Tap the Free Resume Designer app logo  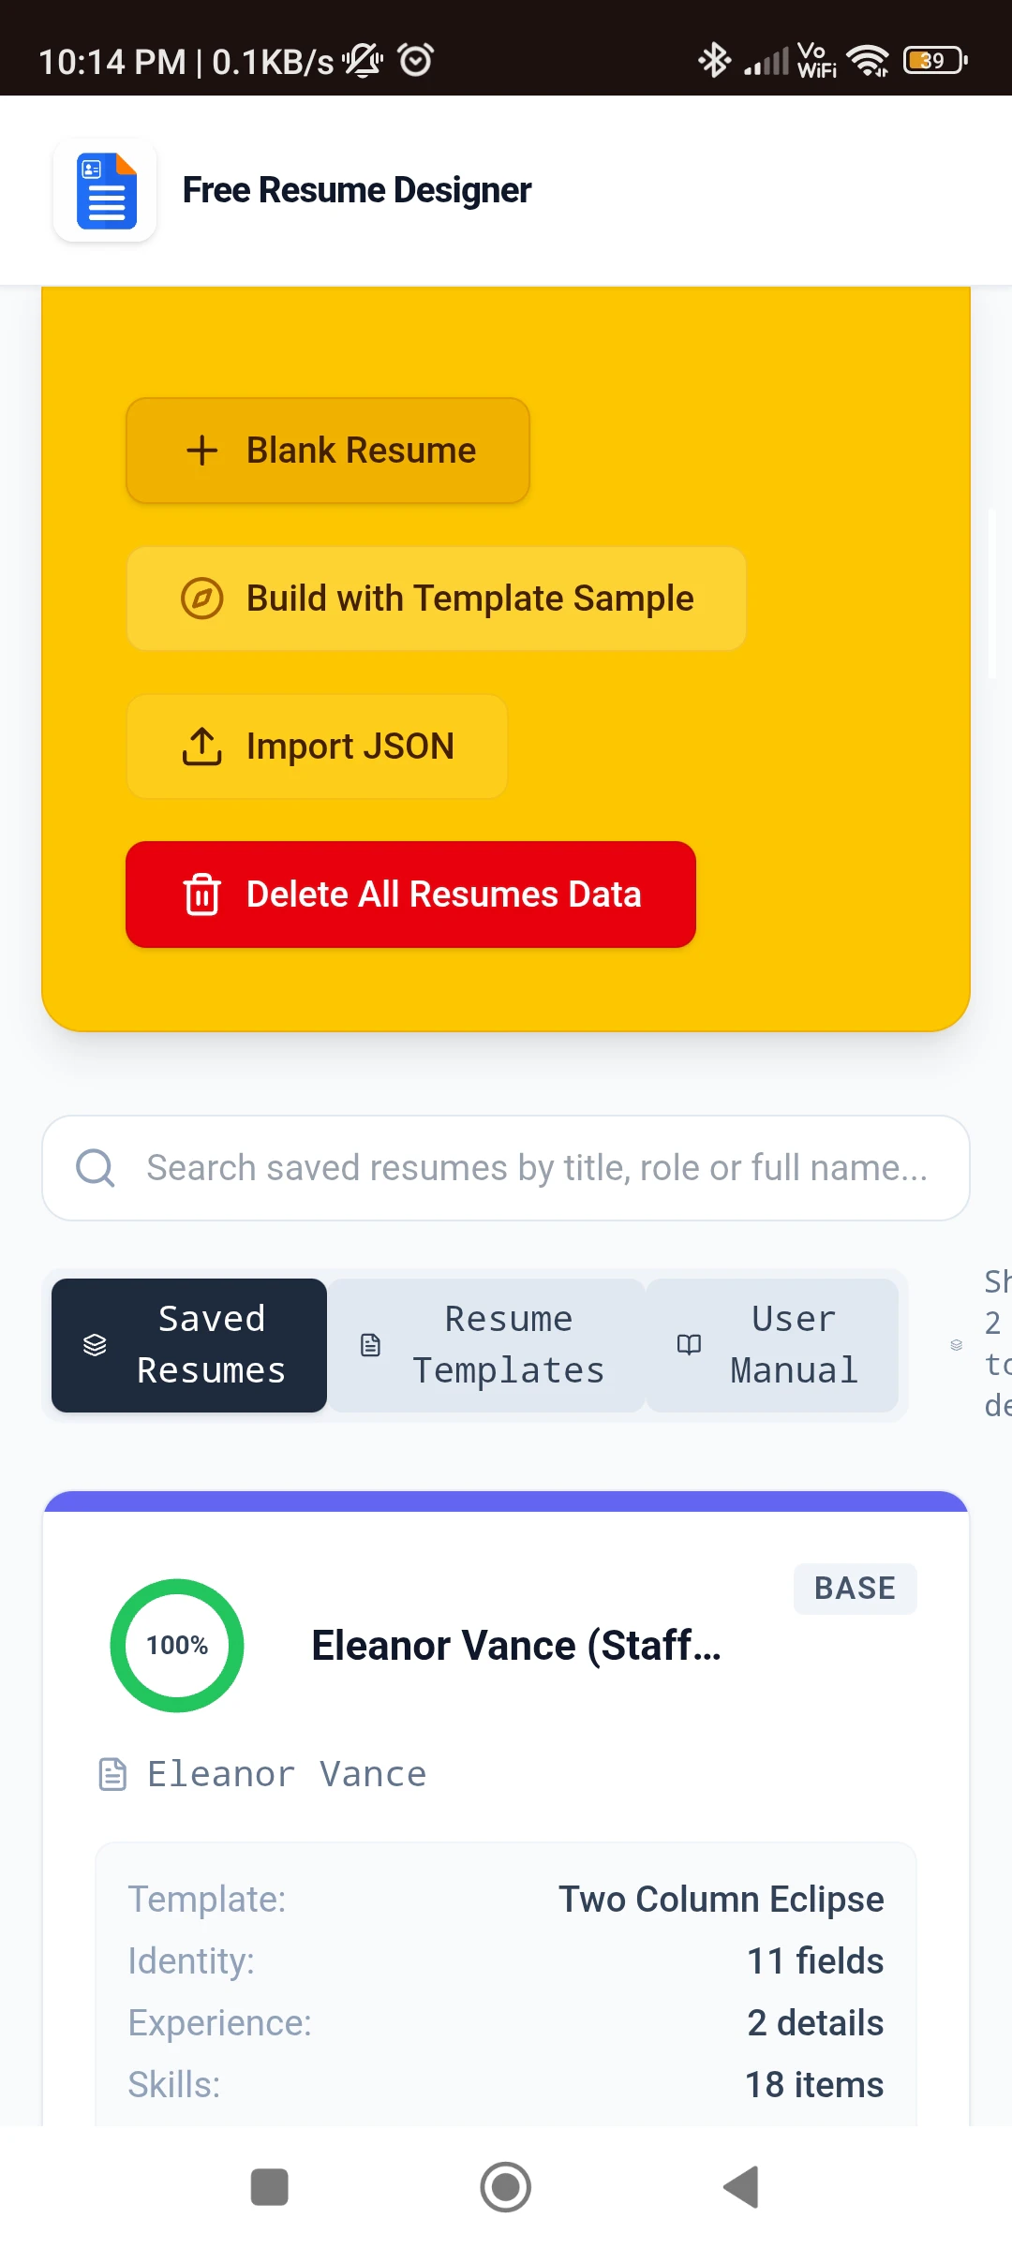click(x=105, y=190)
